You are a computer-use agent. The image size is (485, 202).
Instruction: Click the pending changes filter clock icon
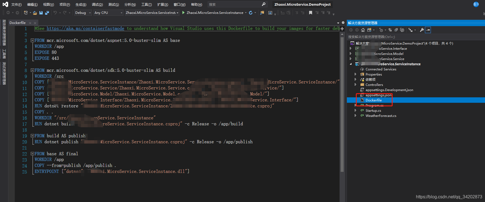[x=381, y=30]
